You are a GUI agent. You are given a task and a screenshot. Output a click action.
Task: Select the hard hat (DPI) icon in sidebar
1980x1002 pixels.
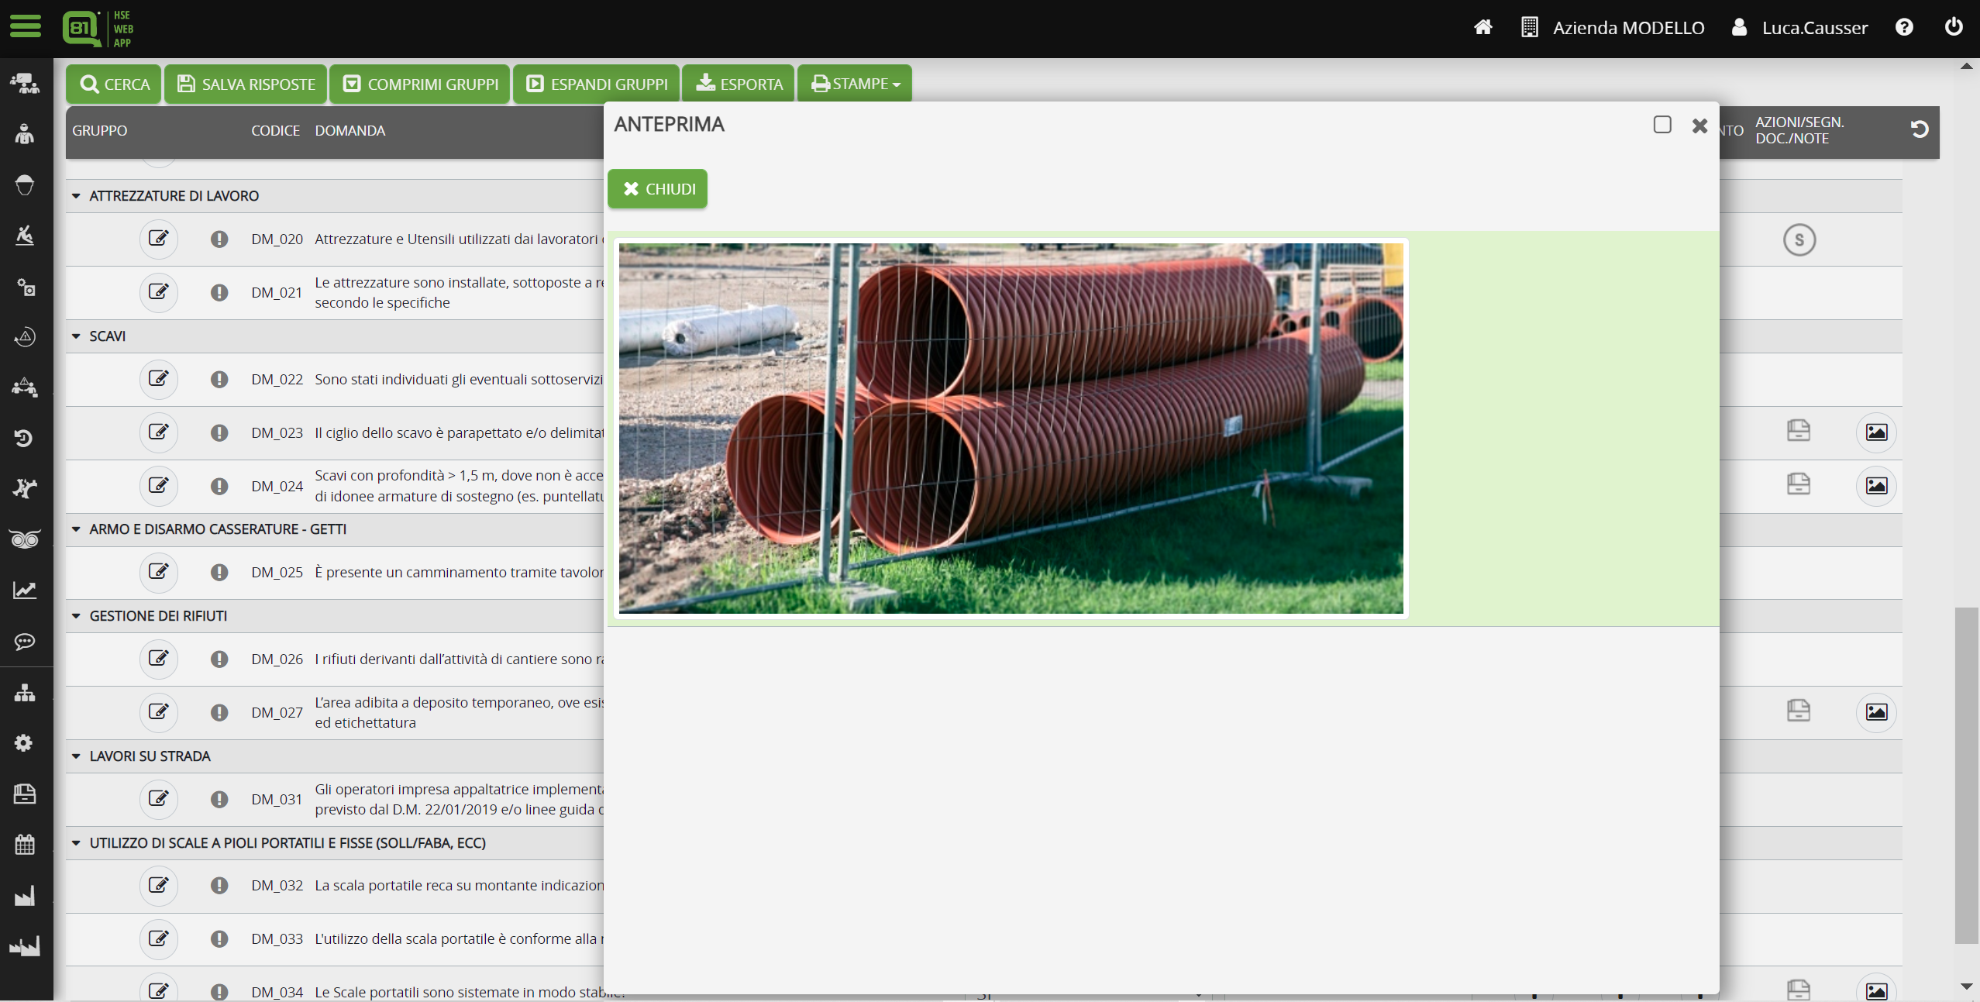tap(24, 184)
